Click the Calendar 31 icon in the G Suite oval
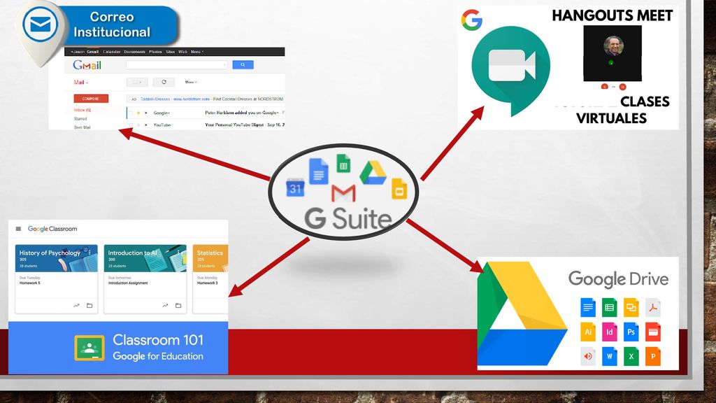This screenshot has height=403, width=716. [x=295, y=188]
